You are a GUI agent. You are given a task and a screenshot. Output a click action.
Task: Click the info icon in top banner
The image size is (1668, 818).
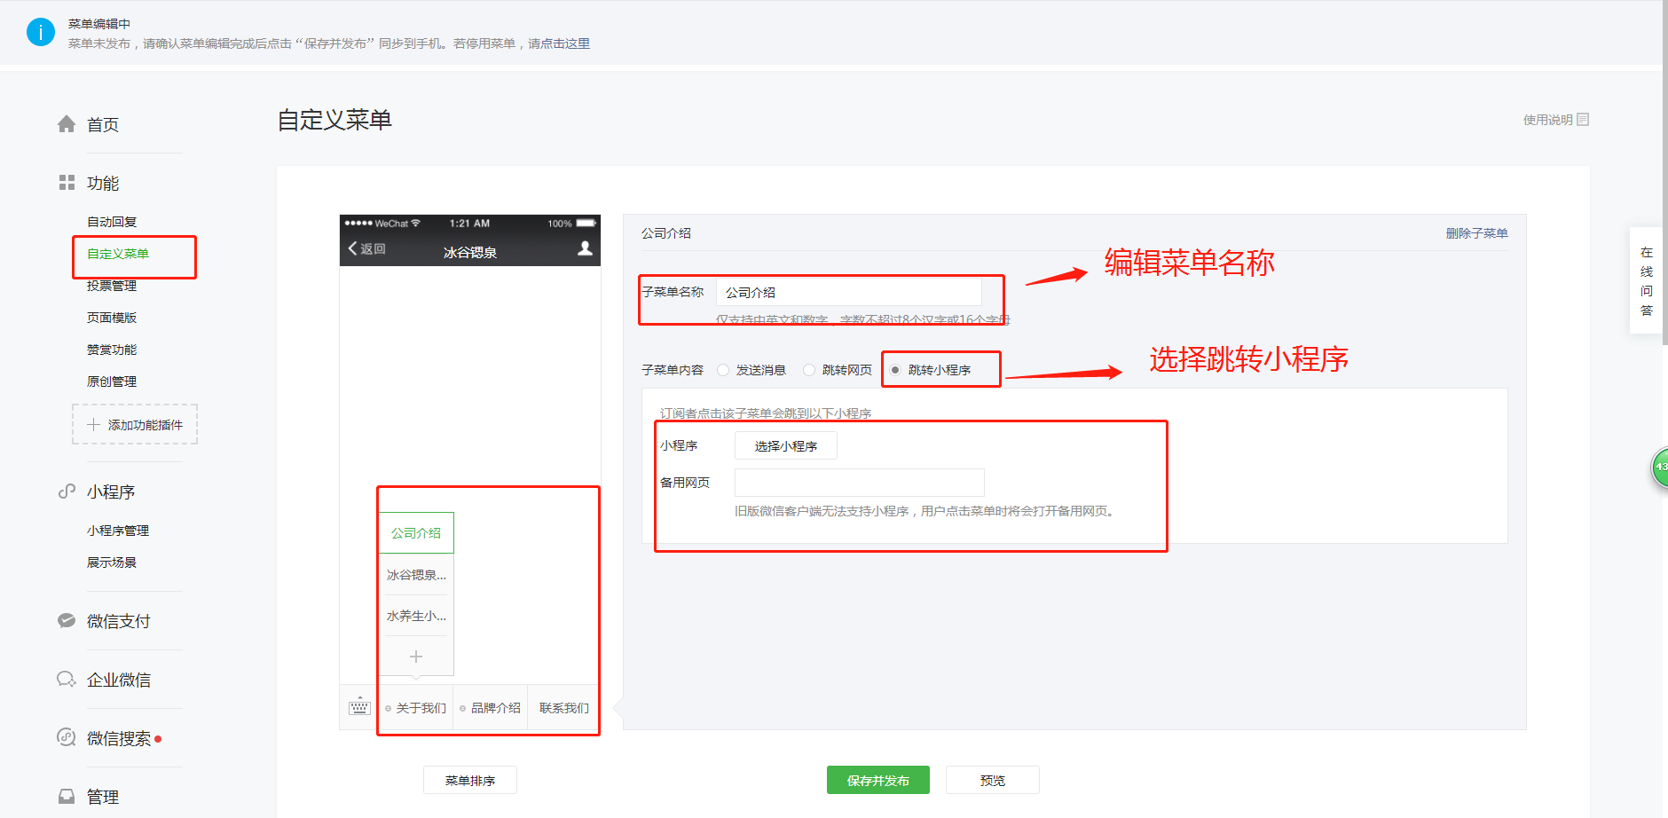point(41,31)
